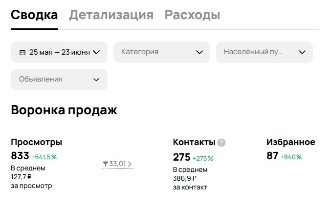Click the chevron in Населённый пункт filter
331x209 pixels.
point(302,52)
